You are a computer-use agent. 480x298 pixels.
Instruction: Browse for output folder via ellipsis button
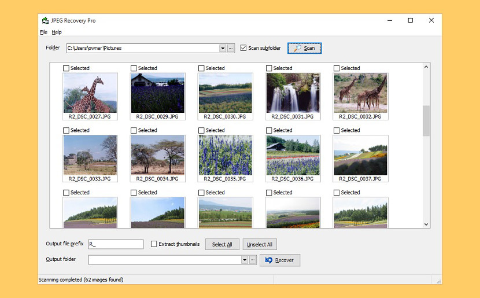[253, 260]
